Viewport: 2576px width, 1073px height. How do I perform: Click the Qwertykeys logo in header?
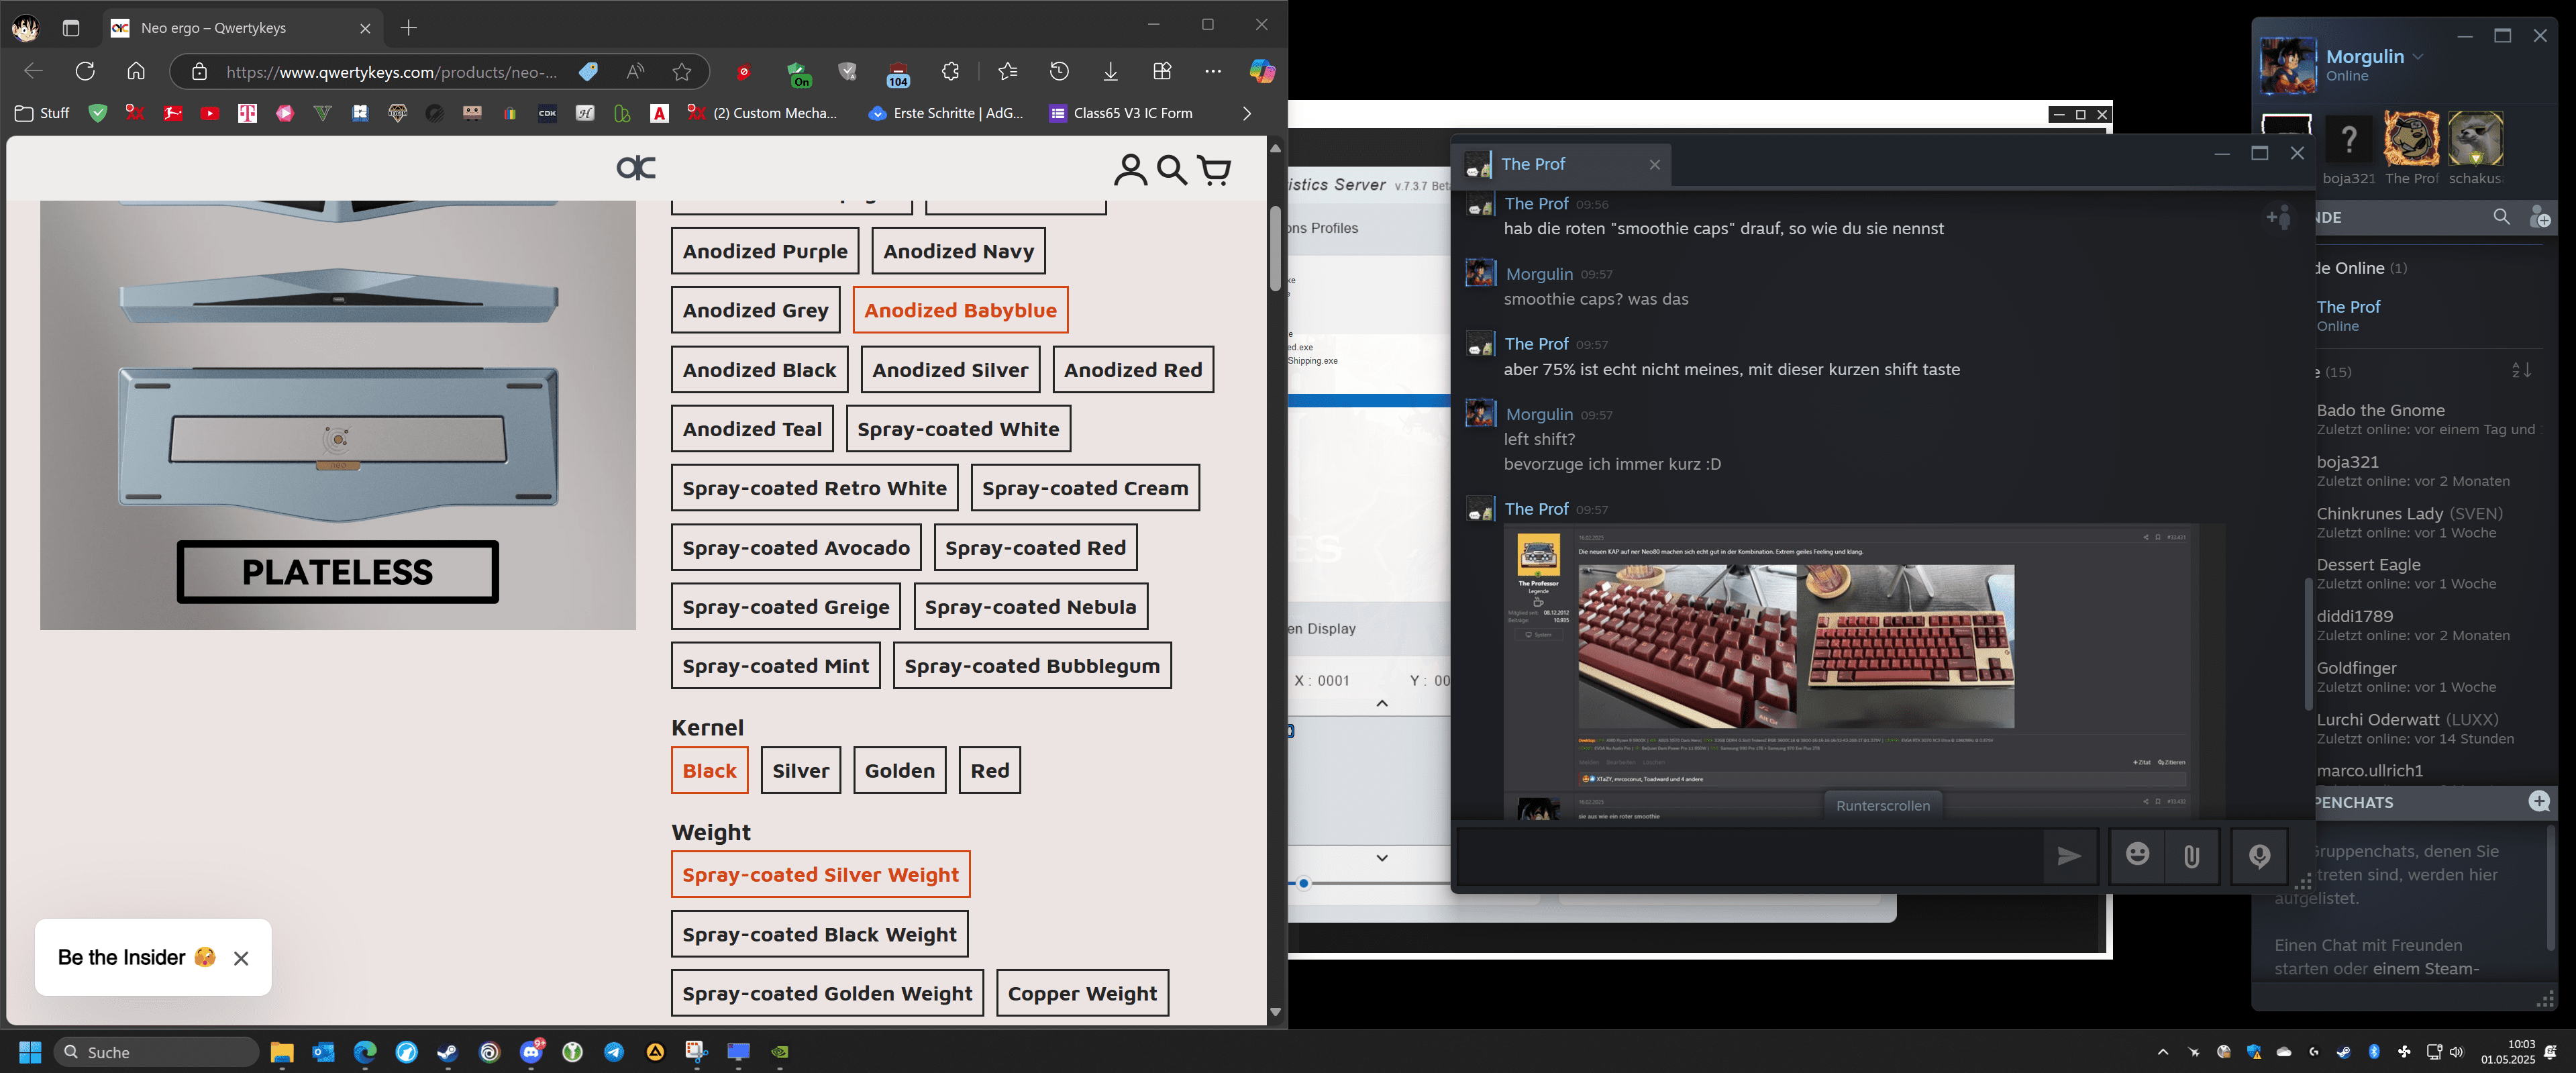coord(636,167)
